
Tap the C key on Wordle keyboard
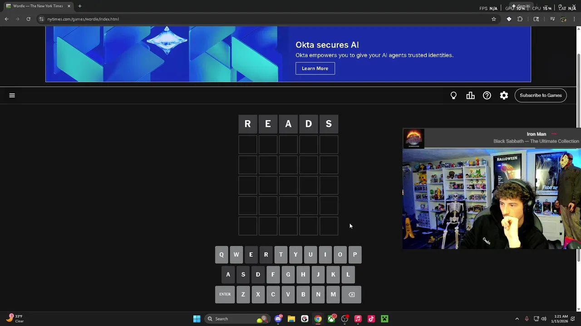coord(273,295)
